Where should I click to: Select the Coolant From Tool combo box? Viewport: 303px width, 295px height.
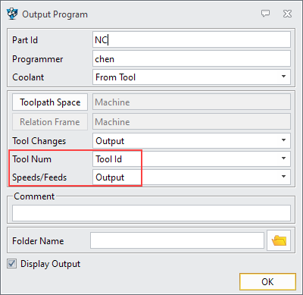click(x=192, y=77)
